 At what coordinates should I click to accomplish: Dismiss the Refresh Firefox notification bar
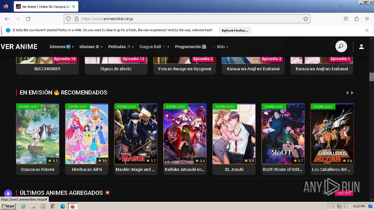(x=367, y=30)
